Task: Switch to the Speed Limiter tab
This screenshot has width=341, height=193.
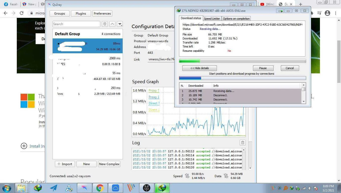Action: 212,19
